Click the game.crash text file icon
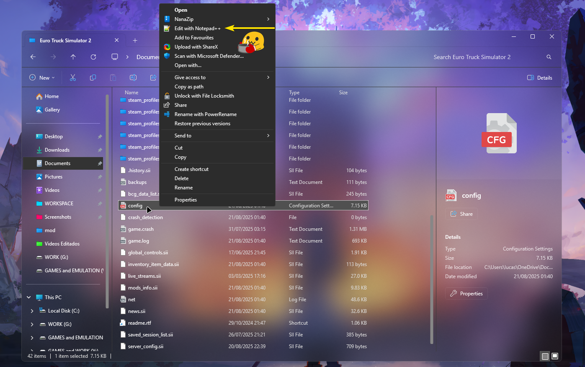The image size is (585, 367). [x=123, y=229]
